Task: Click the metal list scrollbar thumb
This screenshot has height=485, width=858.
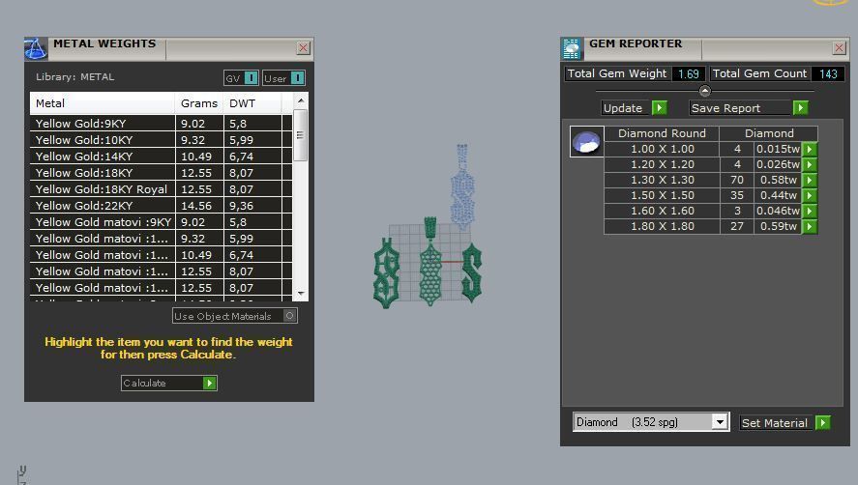Action: [x=301, y=135]
